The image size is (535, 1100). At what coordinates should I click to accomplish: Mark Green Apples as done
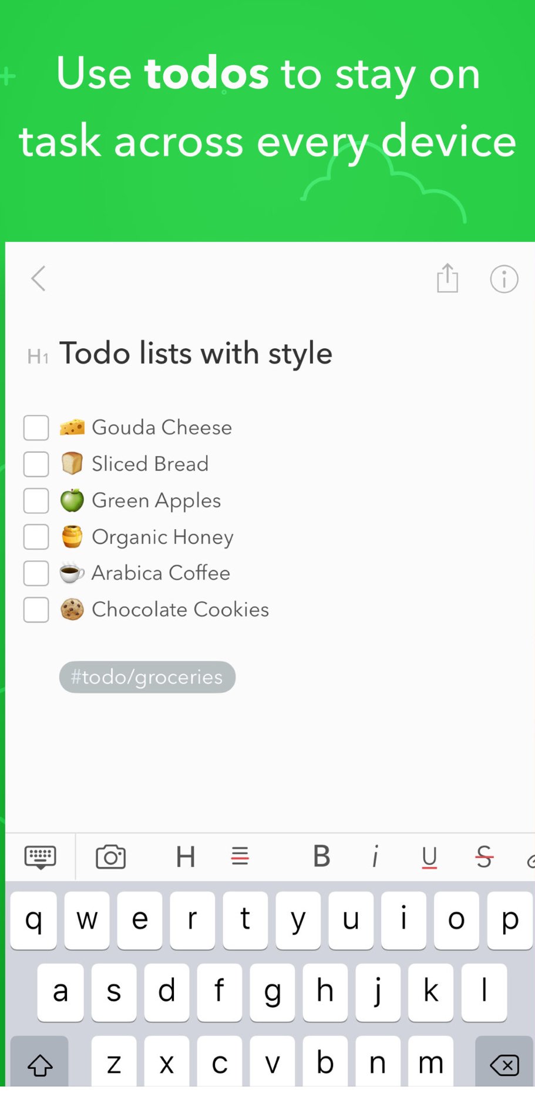tap(36, 500)
